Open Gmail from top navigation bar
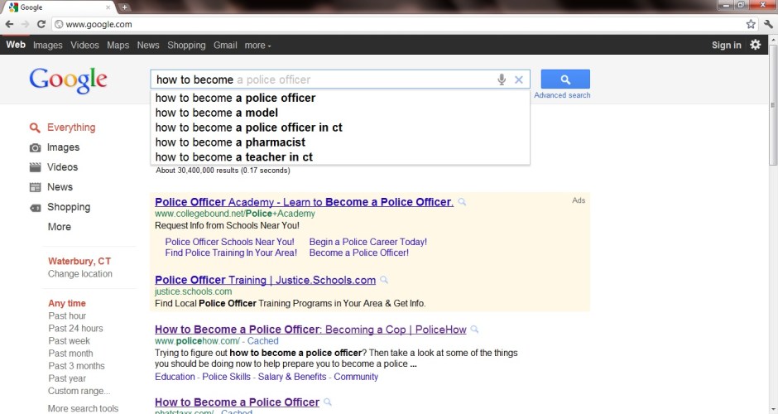The height and width of the screenshot is (414, 778). coord(225,46)
